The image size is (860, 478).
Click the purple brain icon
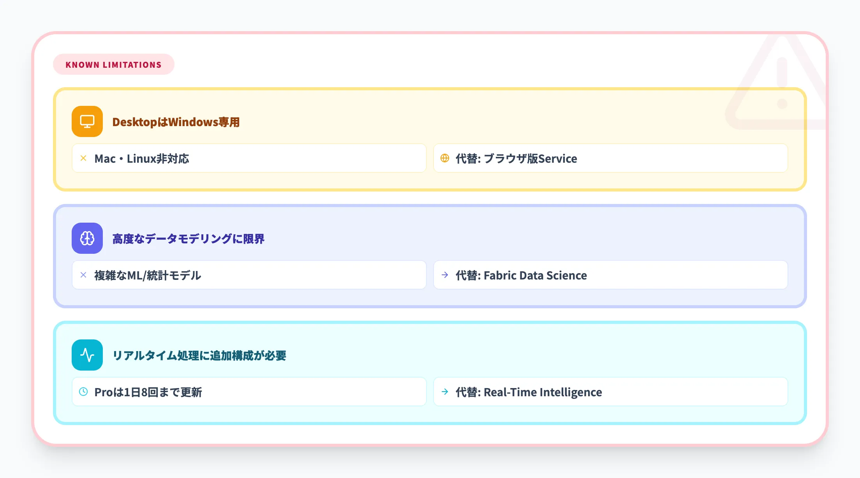tap(87, 238)
